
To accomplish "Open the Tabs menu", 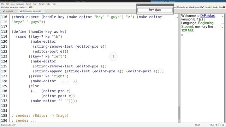I will (x=48, y=4).
